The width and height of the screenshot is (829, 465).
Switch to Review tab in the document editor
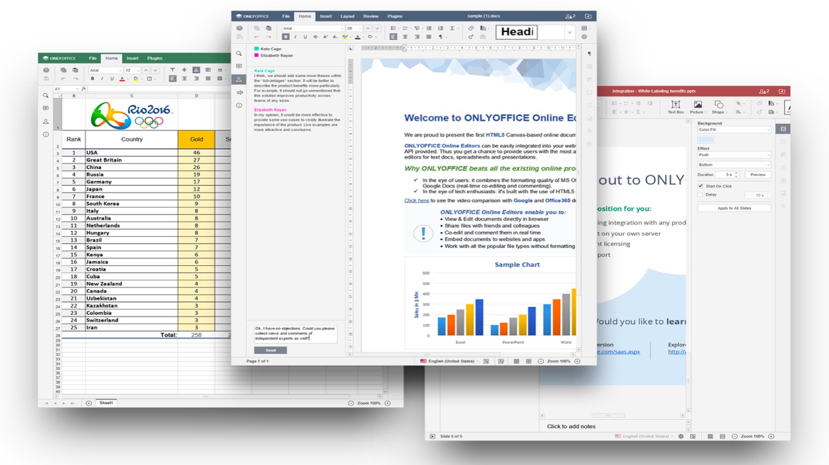coord(371,17)
